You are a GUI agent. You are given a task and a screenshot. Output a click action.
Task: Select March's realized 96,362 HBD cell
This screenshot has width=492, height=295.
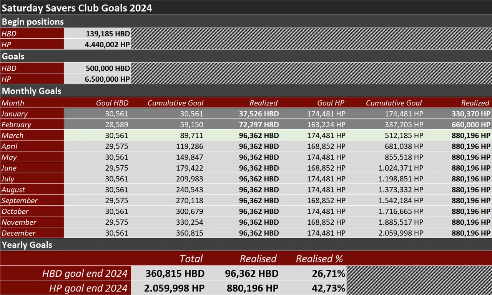click(243, 135)
